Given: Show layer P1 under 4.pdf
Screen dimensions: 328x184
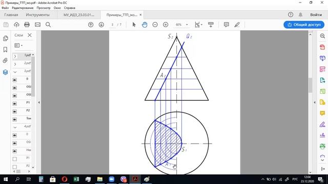Looking at the screenshot, I should (15, 159).
